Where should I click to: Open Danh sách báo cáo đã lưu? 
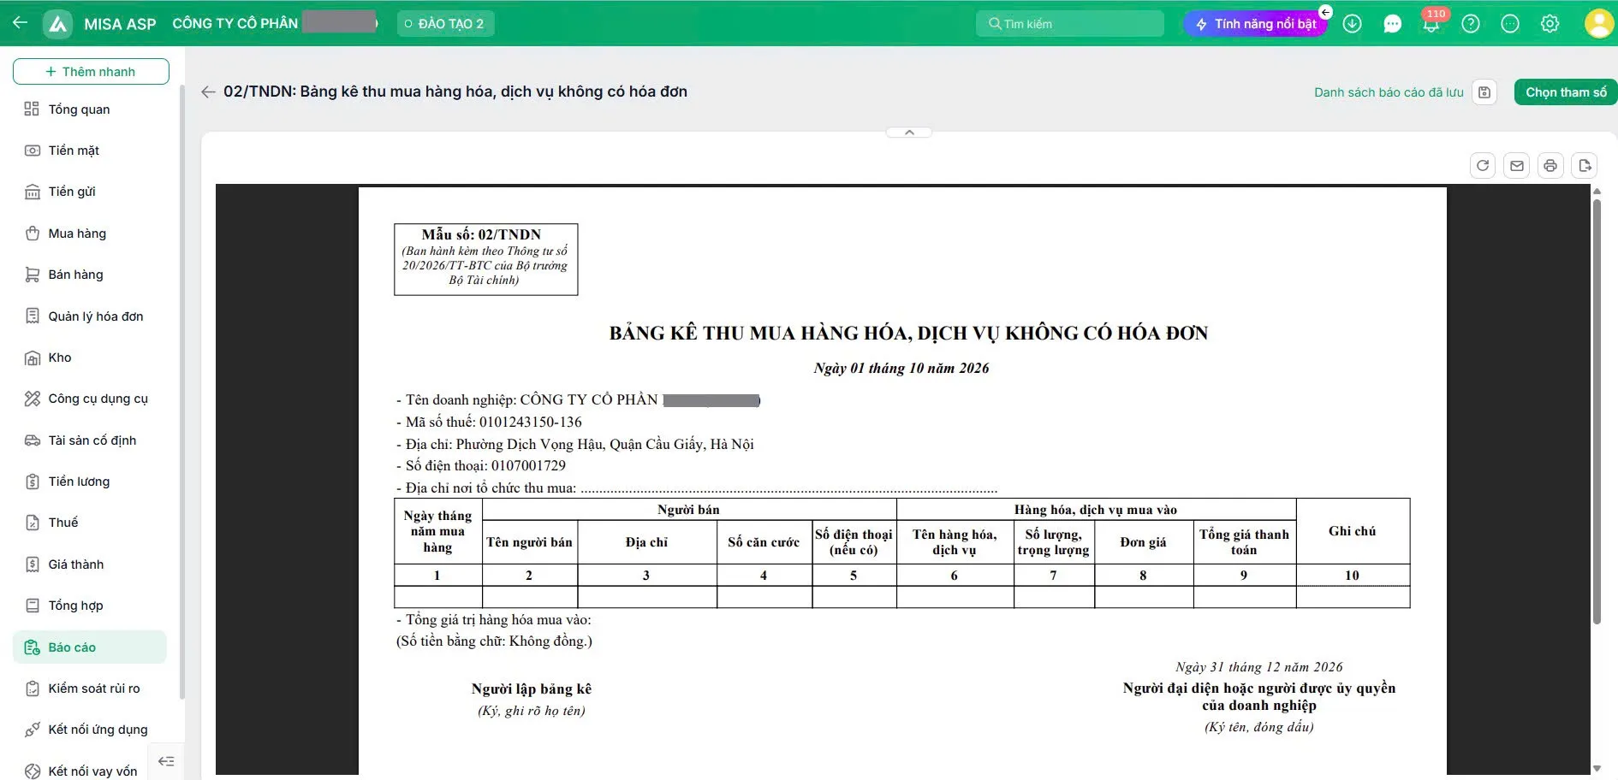point(1389,92)
